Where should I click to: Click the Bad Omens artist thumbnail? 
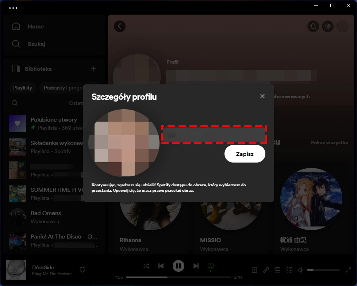[18, 217]
